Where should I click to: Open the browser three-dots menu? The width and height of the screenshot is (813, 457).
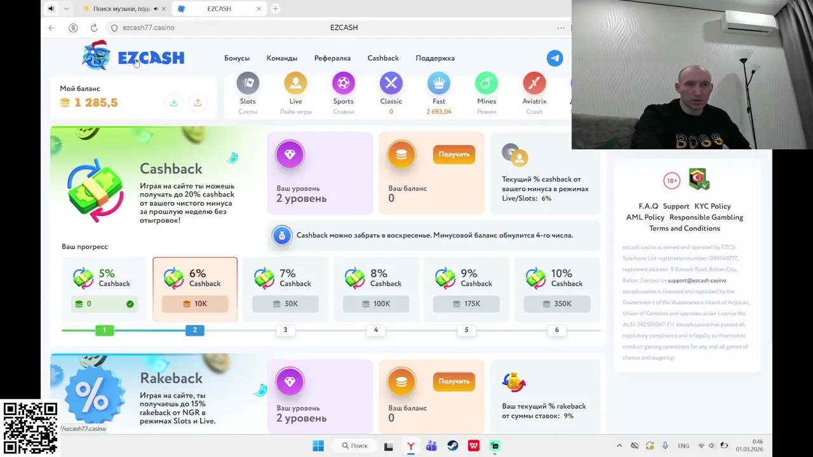[x=561, y=28]
